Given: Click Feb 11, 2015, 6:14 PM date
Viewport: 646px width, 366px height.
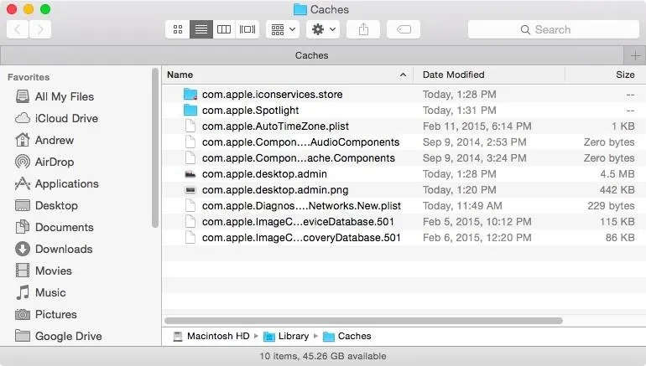Looking at the screenshot, I should coord(477,126).
